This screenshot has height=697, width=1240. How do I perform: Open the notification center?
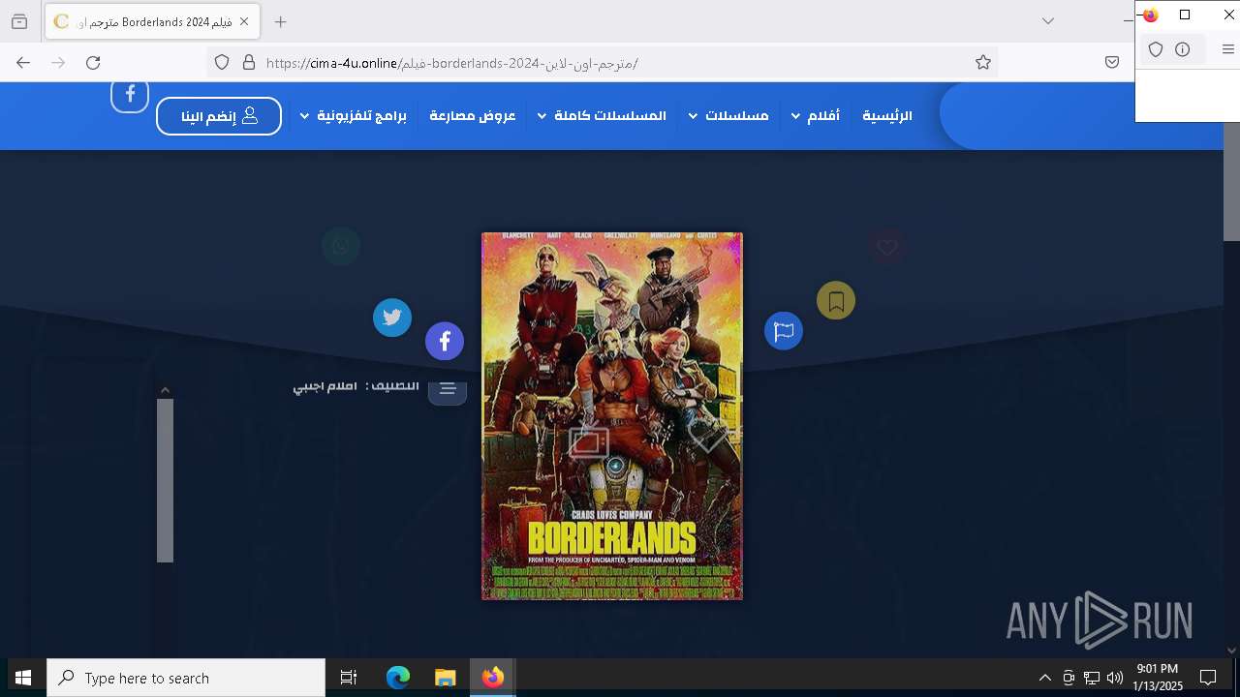(x=1208, y=678)
